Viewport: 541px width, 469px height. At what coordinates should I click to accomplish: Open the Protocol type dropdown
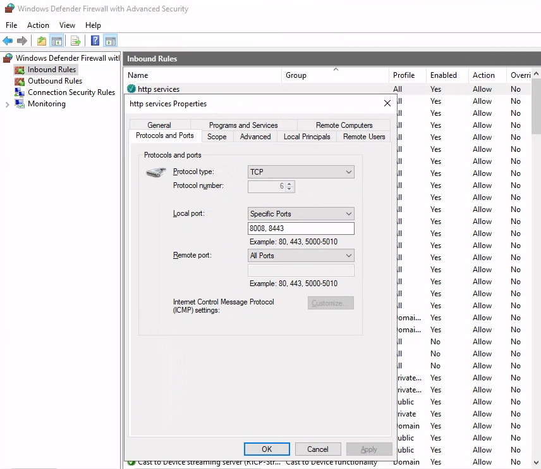(301, 172)
